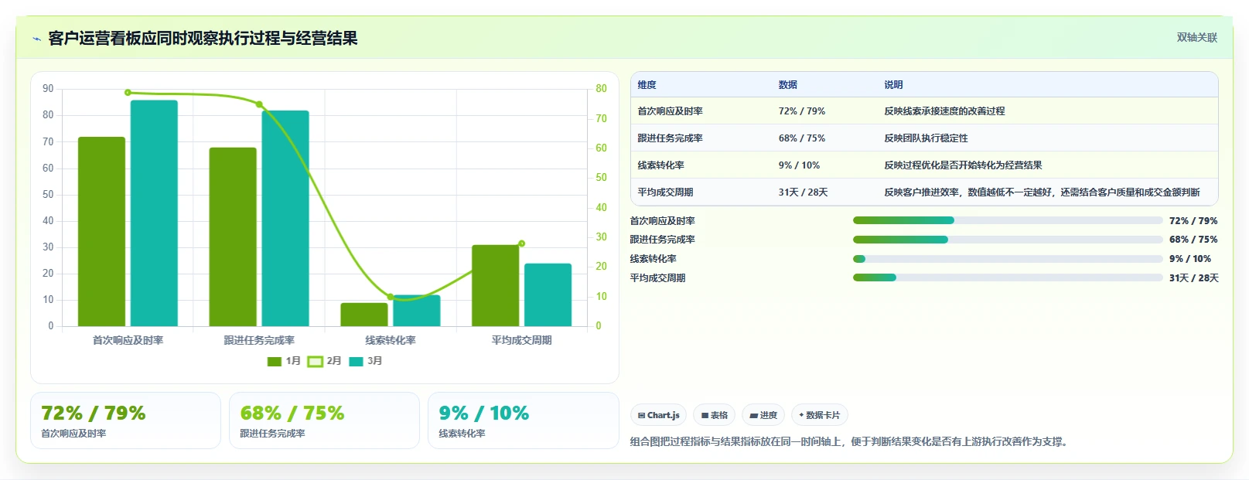Click x-axis label 线索转化率
Image resolution: width=1249 pixels, height=480 pixels.
pyautogui.click(x=391, y=340)
